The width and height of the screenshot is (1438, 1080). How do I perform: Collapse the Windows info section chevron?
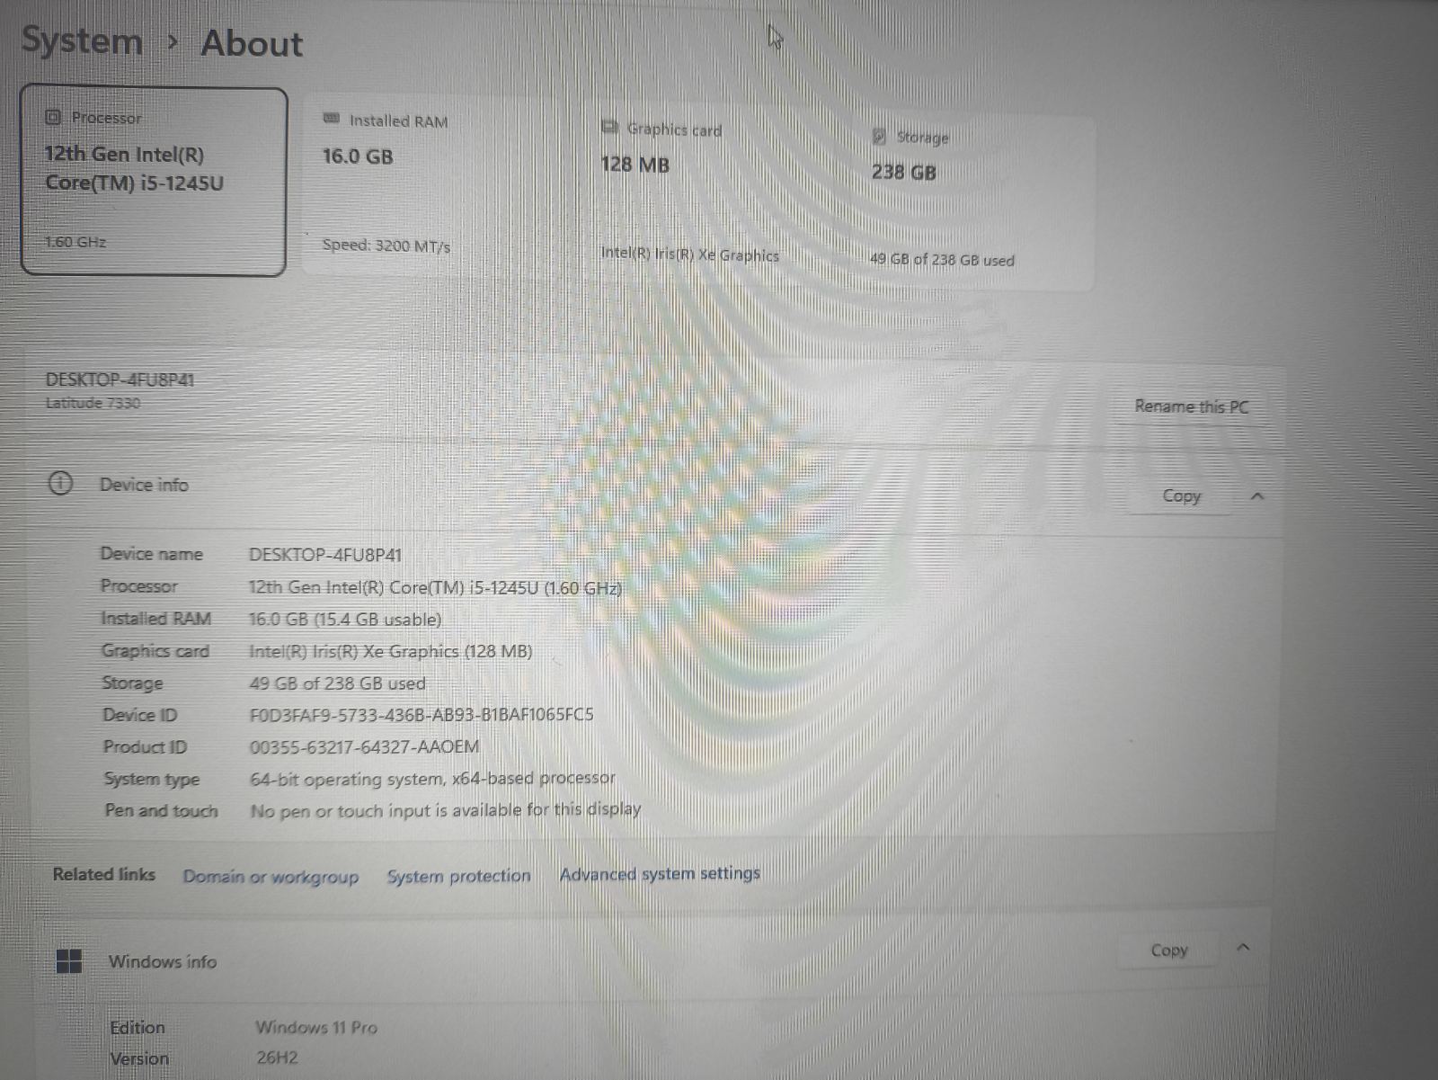coord(1244,948)
